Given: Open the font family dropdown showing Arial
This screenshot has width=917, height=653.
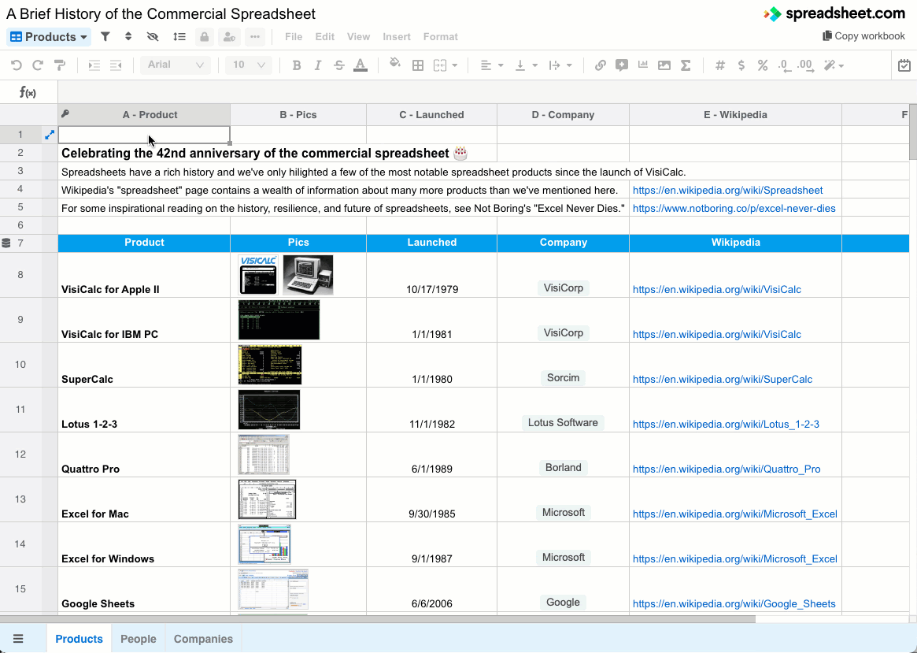Looking at the screenshot, I should point(175,65).
